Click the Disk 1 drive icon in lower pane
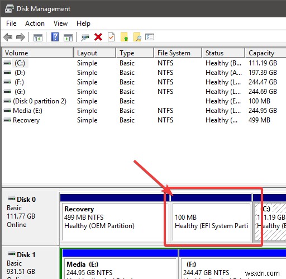The width and height of the screenshot is (286, 279). 12,254
